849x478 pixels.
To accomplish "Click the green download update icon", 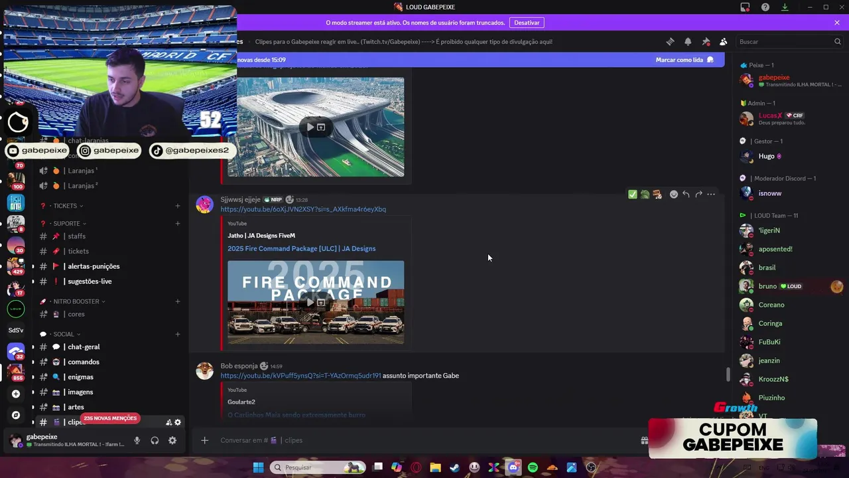I will click(785, 7).
